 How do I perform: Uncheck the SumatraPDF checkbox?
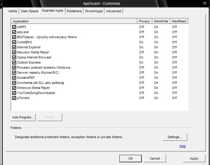tap(14, 78)
